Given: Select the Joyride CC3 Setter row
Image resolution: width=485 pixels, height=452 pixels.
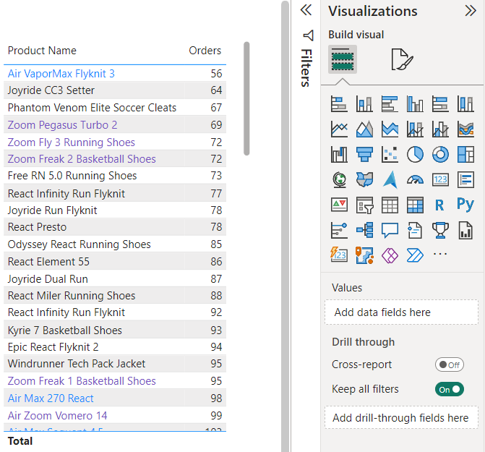Looking at the screenshot, I should pyautogui.click(x=115, y=90).
